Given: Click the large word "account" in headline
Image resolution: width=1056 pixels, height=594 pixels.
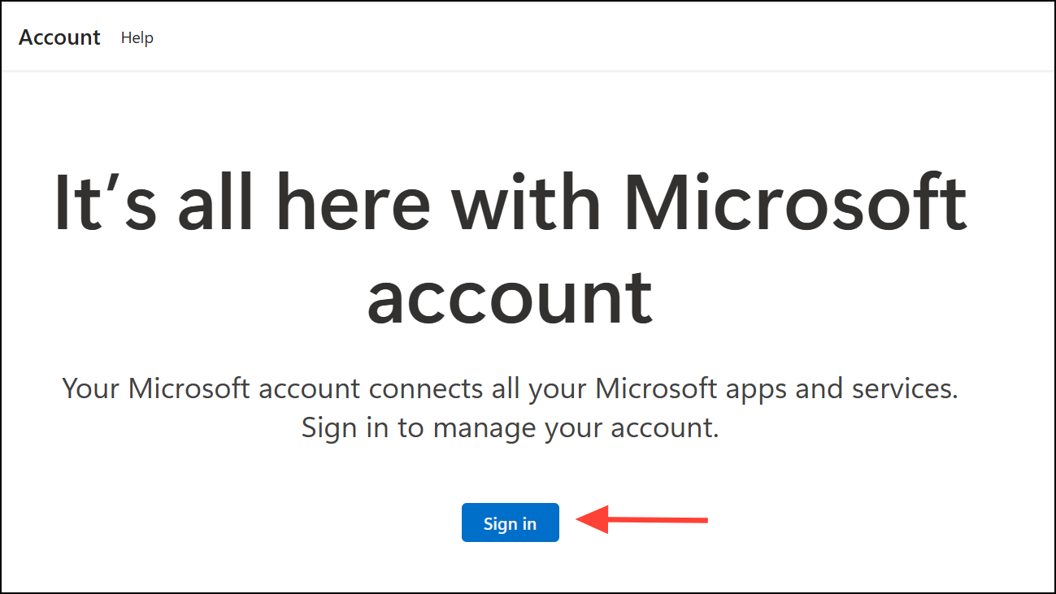Looking at the screenshot, I should point(510,297).
